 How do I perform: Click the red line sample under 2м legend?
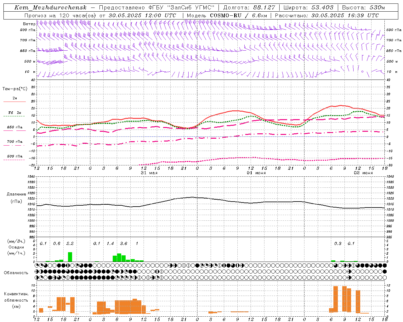pos(14,102)
